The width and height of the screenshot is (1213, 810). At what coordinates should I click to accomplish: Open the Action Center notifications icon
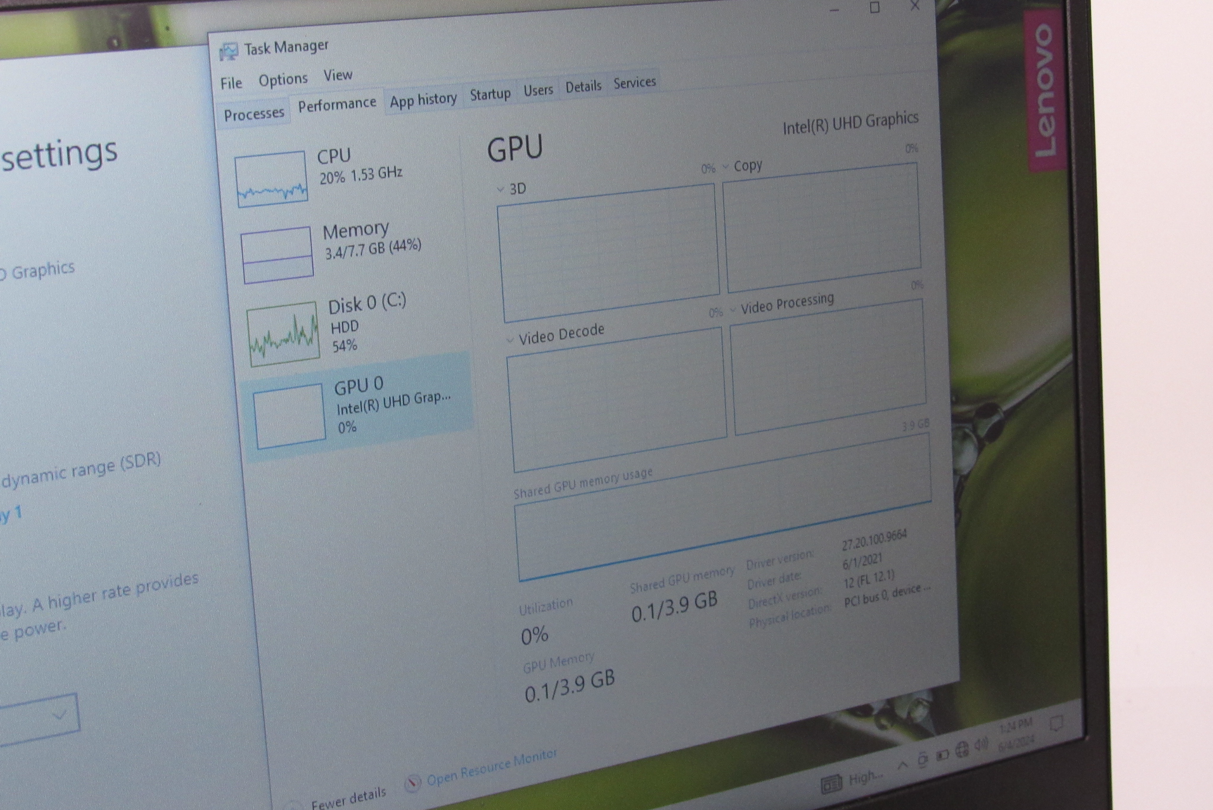click(1056, 722)
